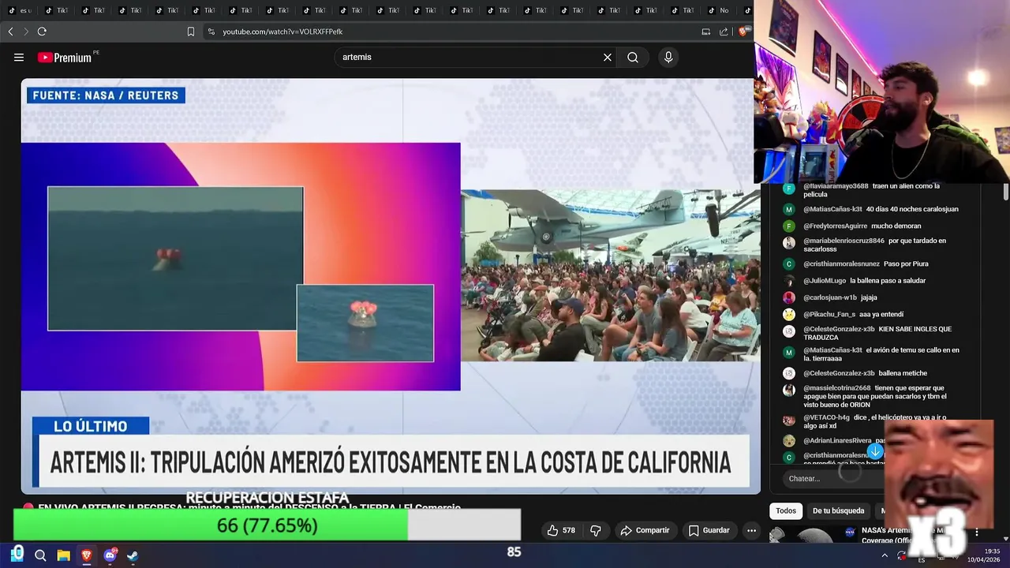Open more actions three-dot menu under the video
The width and height of the screenshot is (1010, 568).
coord(752,531)
